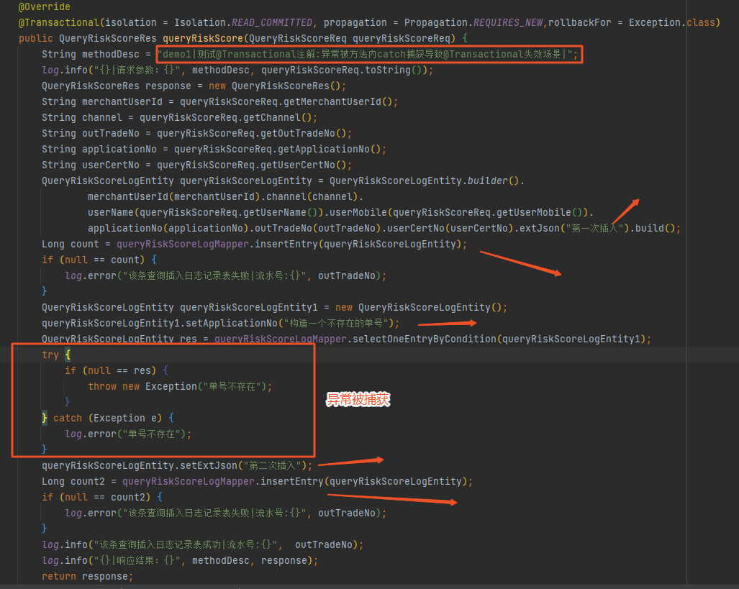Click the log.info line containing 插入日志记录表成功

coord(203,545)
